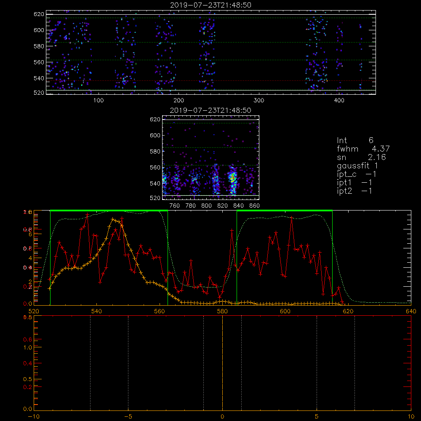Select the 'gaussfit 1' readout line
Viewport: 421px width, 421px height.
click(x=357, y=165)
